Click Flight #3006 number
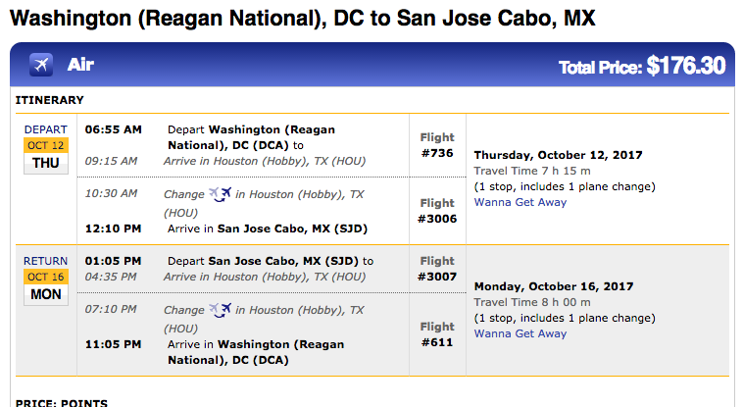 pyautogui.click(x=437, y=219)
